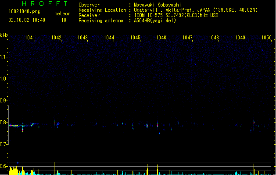Click the 1043 time axis marker

tap(82, 37)
